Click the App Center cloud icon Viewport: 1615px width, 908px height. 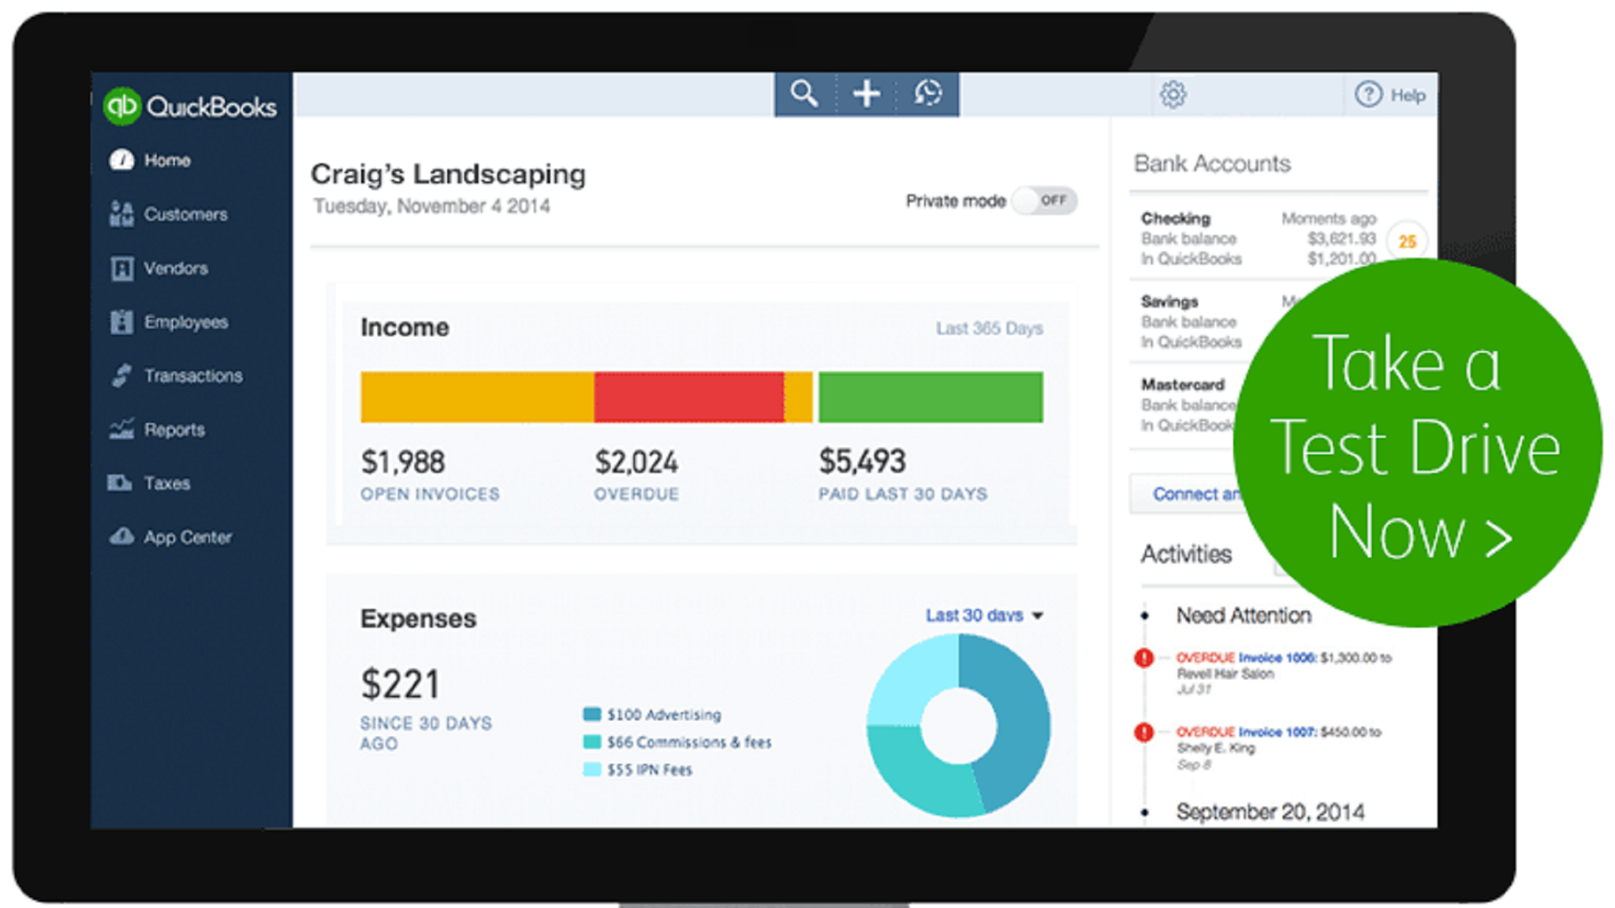point(121,536)
